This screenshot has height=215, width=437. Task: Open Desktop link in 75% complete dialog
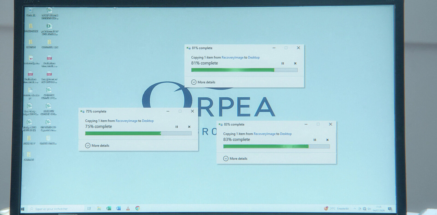pyautogui.click(x=148, y=121)
